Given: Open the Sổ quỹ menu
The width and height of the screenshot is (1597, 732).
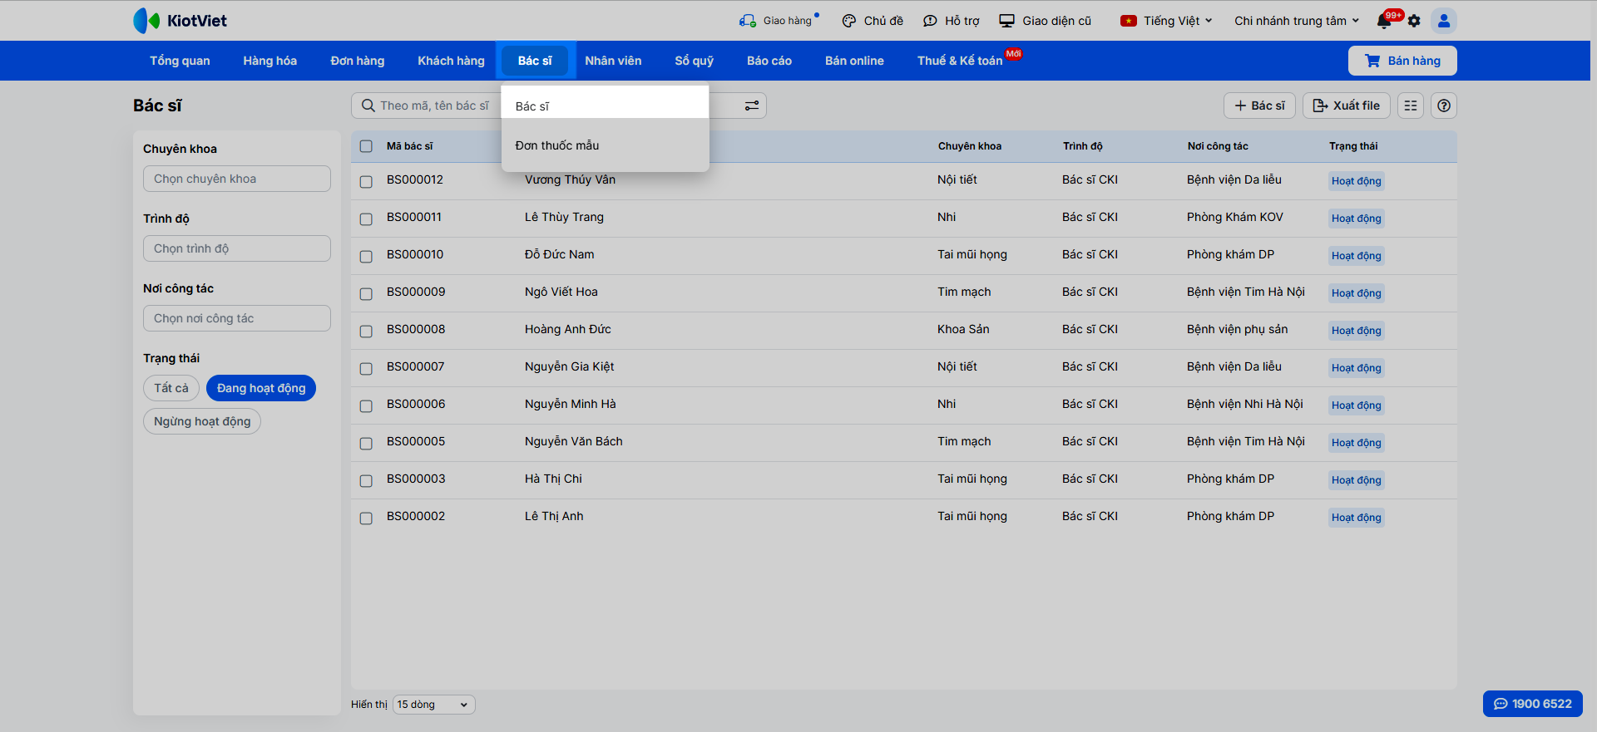Looking at the screenshot, I should pyautogui.click(x=695, y=61).
